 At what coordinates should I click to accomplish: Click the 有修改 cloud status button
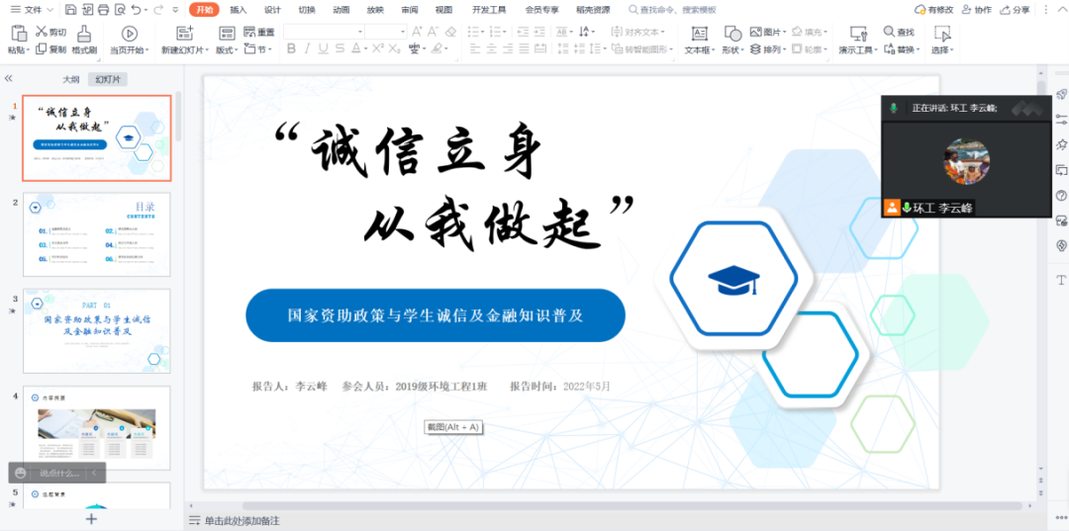coord(934,10)
